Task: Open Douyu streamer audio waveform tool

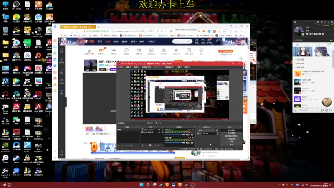Action: click(114, 51)
